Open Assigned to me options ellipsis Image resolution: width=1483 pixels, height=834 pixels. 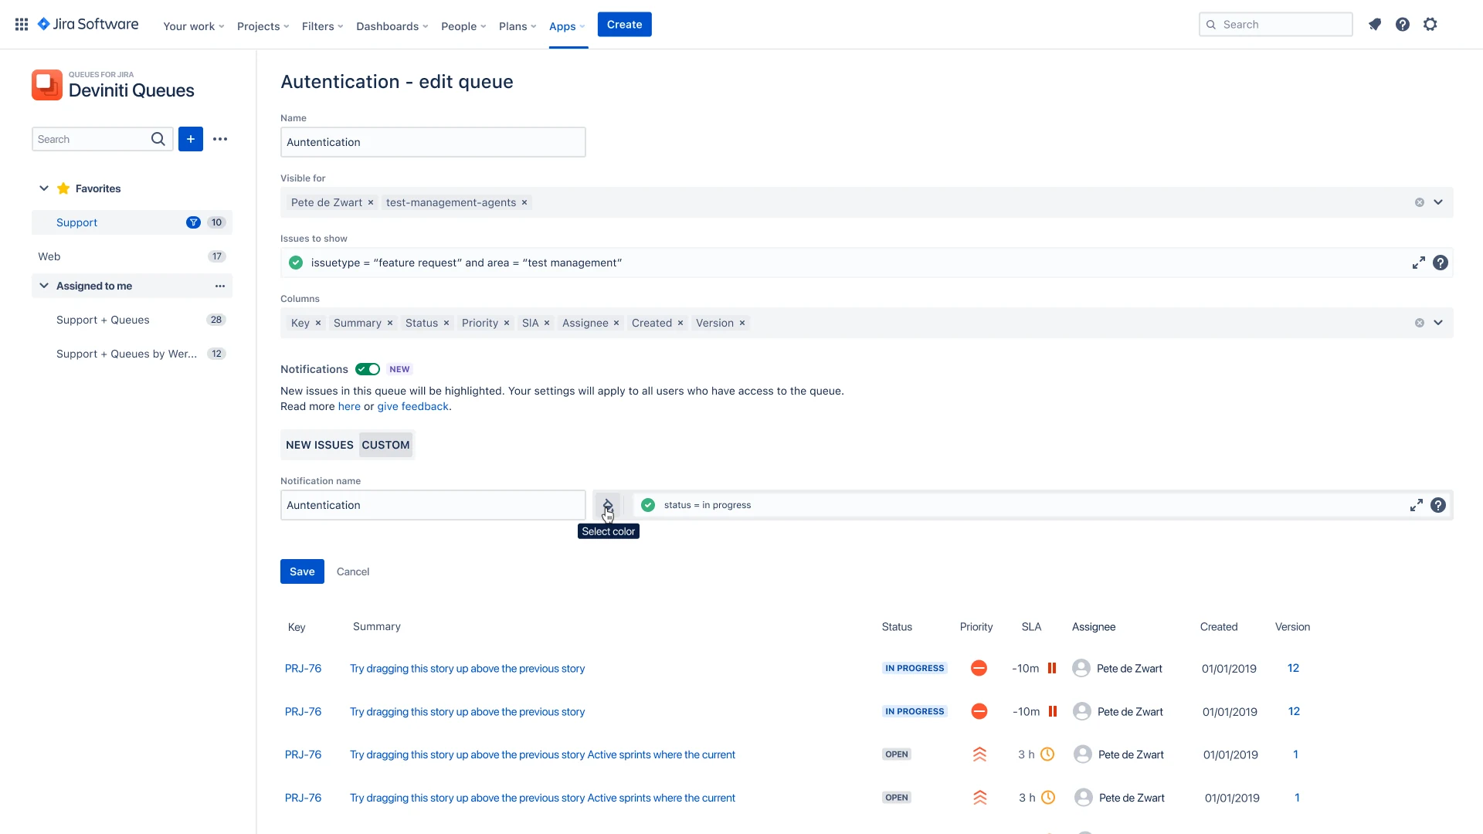click(220, 286)
